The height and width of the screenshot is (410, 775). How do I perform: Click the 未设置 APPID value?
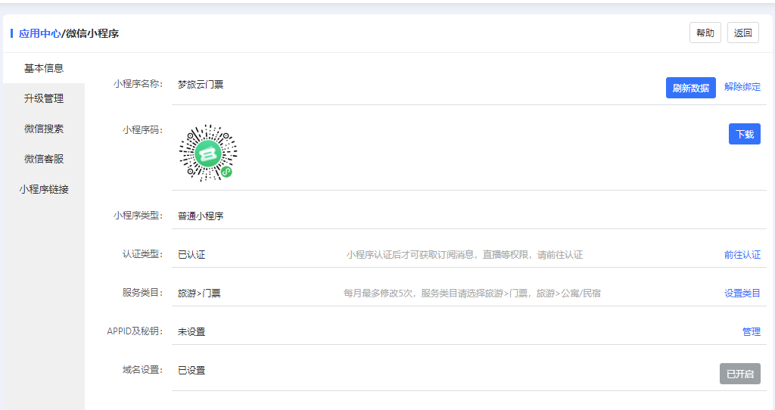[191, 332]
